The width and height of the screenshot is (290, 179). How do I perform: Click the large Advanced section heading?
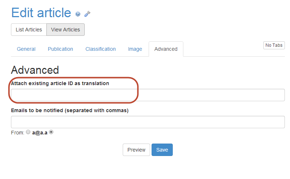point(35,70)
